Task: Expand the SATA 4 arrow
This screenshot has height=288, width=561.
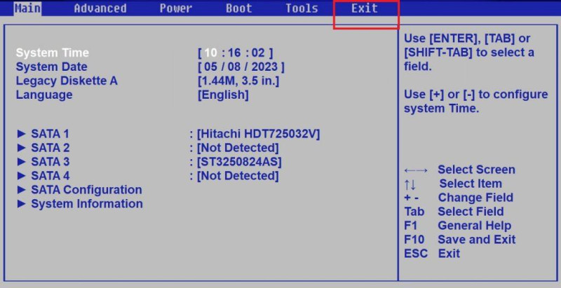Action: [x=22, y=175]
